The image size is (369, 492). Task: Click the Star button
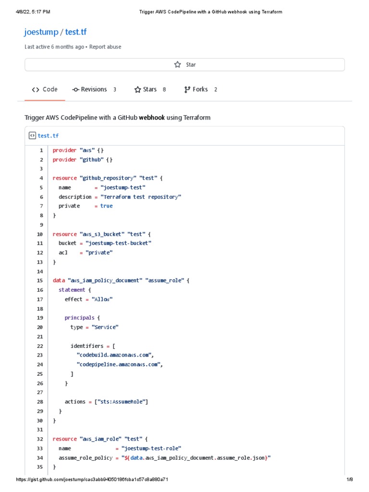(184, 65)
